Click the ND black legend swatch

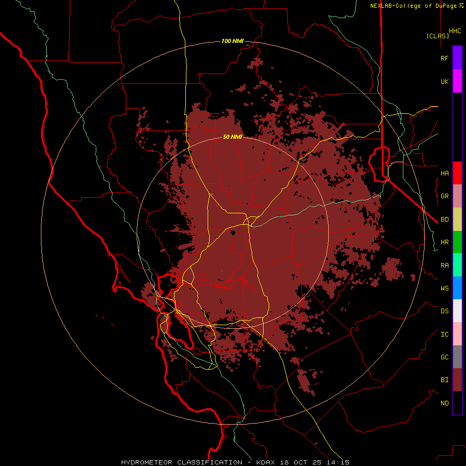pos(457,403)
